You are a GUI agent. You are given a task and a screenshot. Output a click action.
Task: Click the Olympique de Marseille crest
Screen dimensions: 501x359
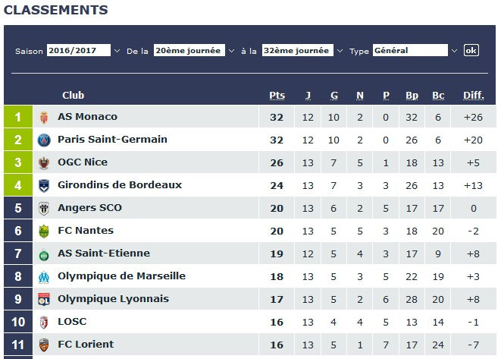[43, 276]
